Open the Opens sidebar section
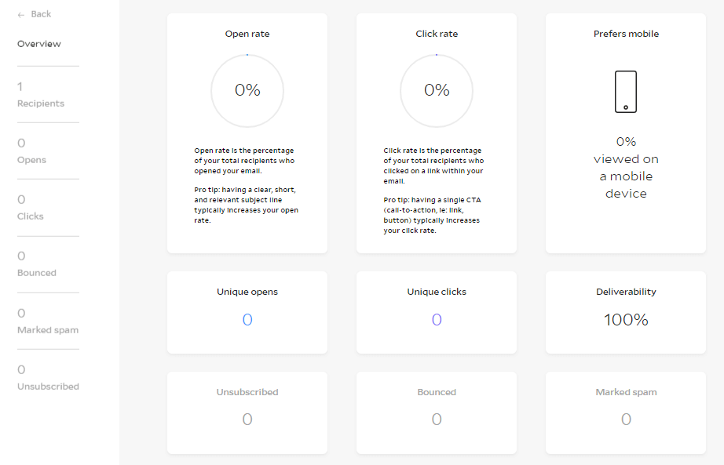This screenshot has width=724, height=465. click(32, 151)
